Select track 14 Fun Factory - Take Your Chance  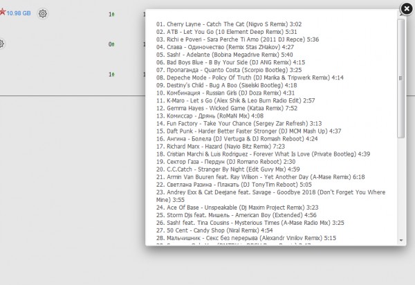239,124
